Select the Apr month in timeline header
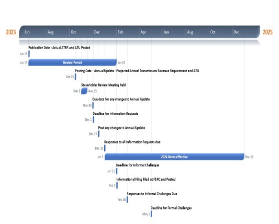Image resolution: width=279 pixels, height=224 pixels. pyautogui.click(x=143, y=32)
